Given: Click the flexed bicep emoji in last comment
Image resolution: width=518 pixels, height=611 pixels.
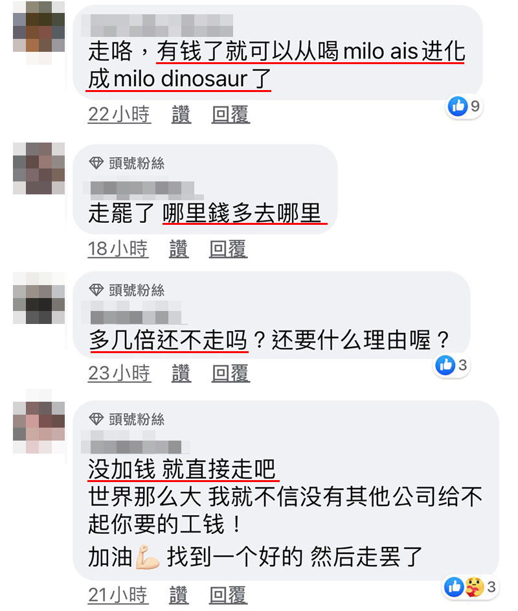Looking at the screenshot, I should pyautogui.click(x=148, y=557).
